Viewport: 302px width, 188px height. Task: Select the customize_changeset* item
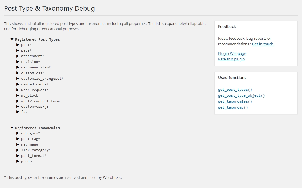[42, 79]
